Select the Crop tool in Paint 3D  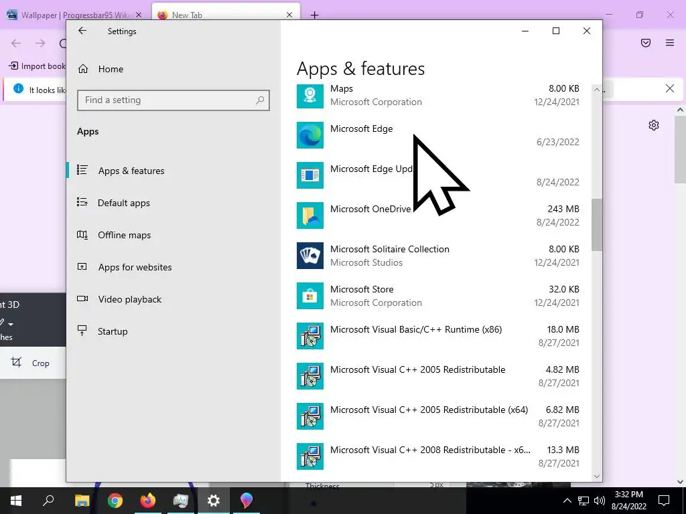[31, 363]
